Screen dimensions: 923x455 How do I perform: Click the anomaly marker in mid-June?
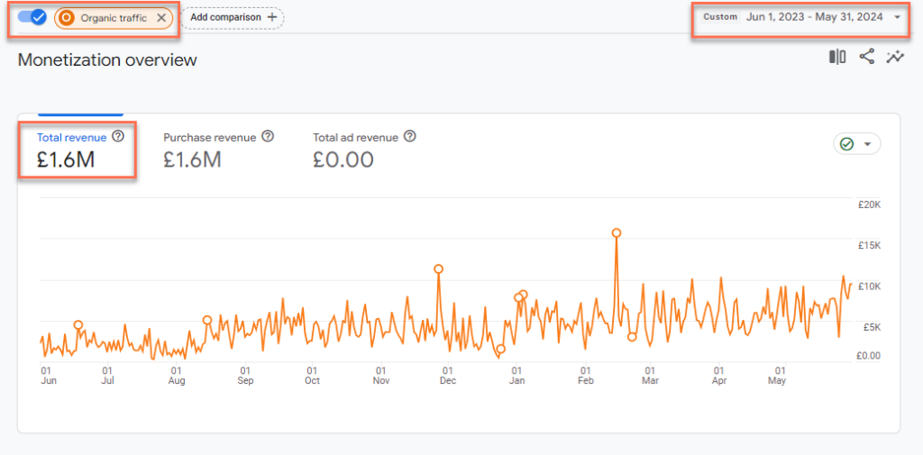point(78,324)
